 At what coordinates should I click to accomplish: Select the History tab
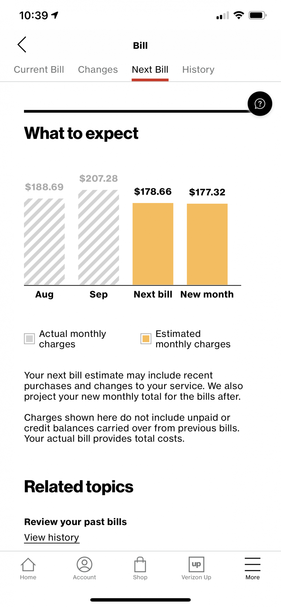click(198, 70)
